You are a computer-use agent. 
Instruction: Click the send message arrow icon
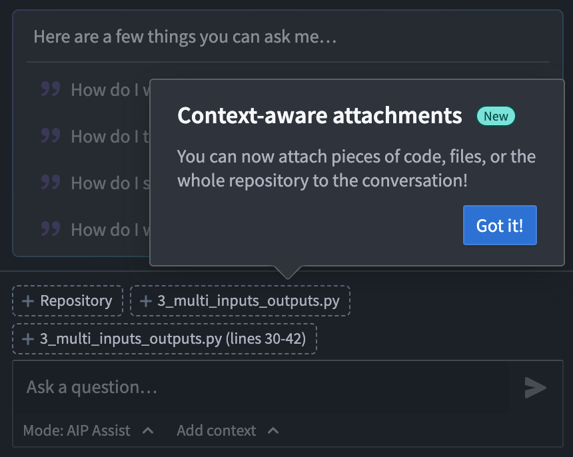536,388
